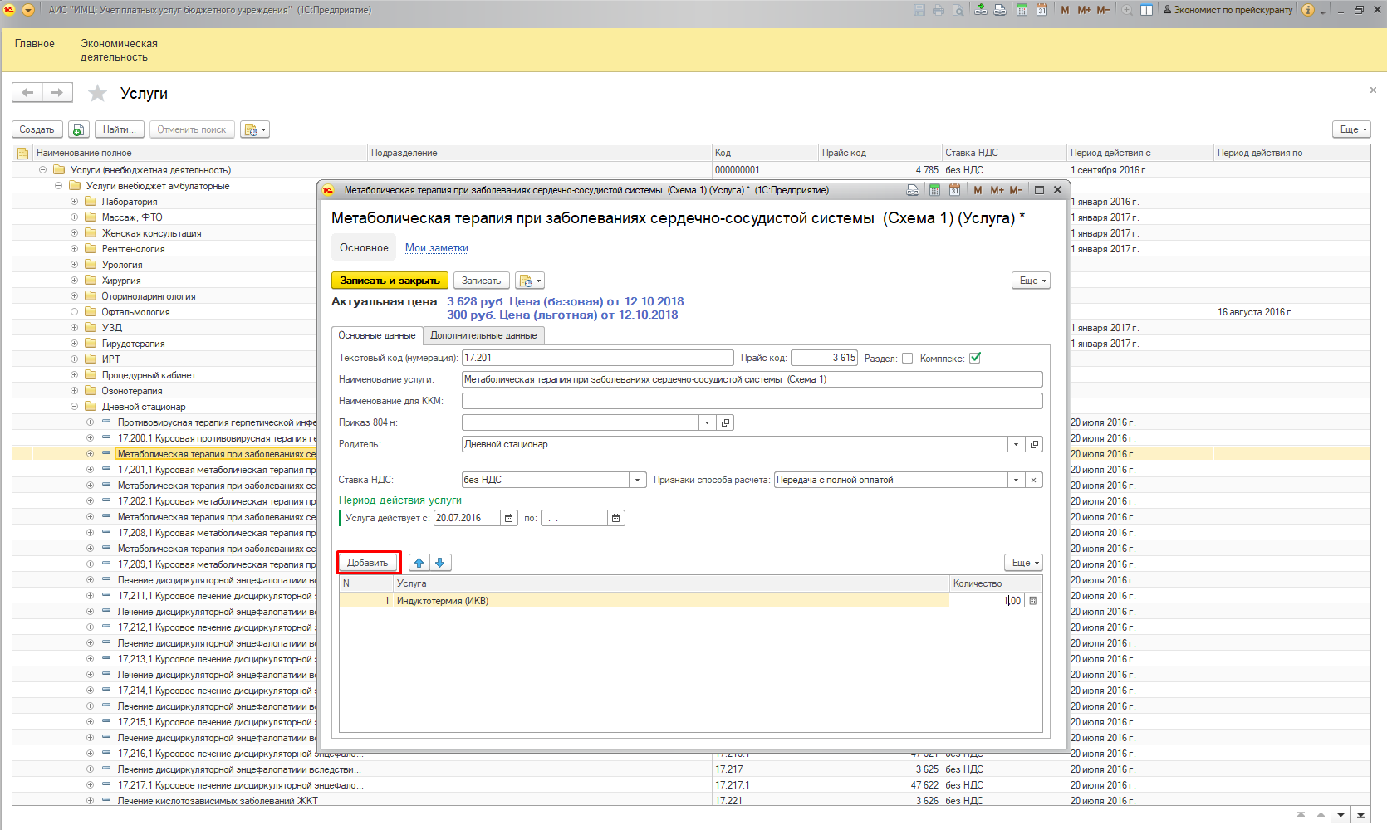Expand the Родитель dropdown list
Screen dimensions: 1387x830
click(1016, 444)
